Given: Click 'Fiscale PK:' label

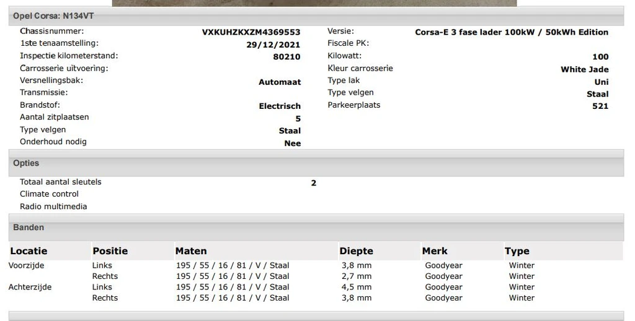Looking at the screenshot, I should point(349,43).
